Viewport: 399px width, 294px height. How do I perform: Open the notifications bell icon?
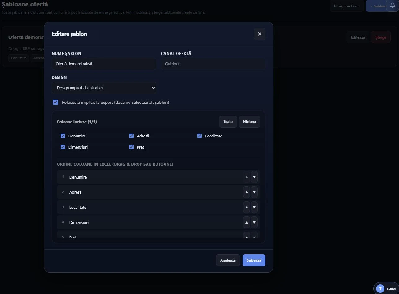pyautogui.click(x=392, y=6)
